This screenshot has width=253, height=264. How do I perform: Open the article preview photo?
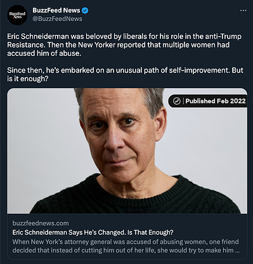coord(127,151)
